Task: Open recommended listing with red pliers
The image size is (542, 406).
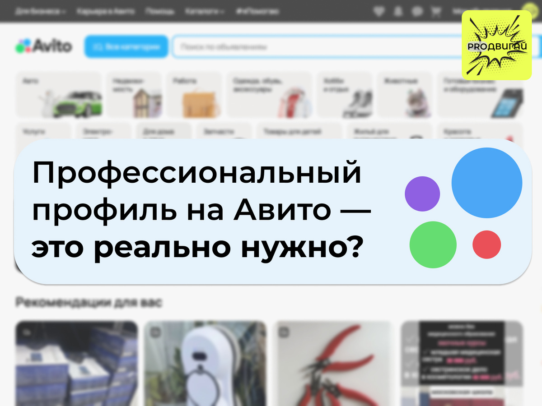Action: click(x=333, y=363)
